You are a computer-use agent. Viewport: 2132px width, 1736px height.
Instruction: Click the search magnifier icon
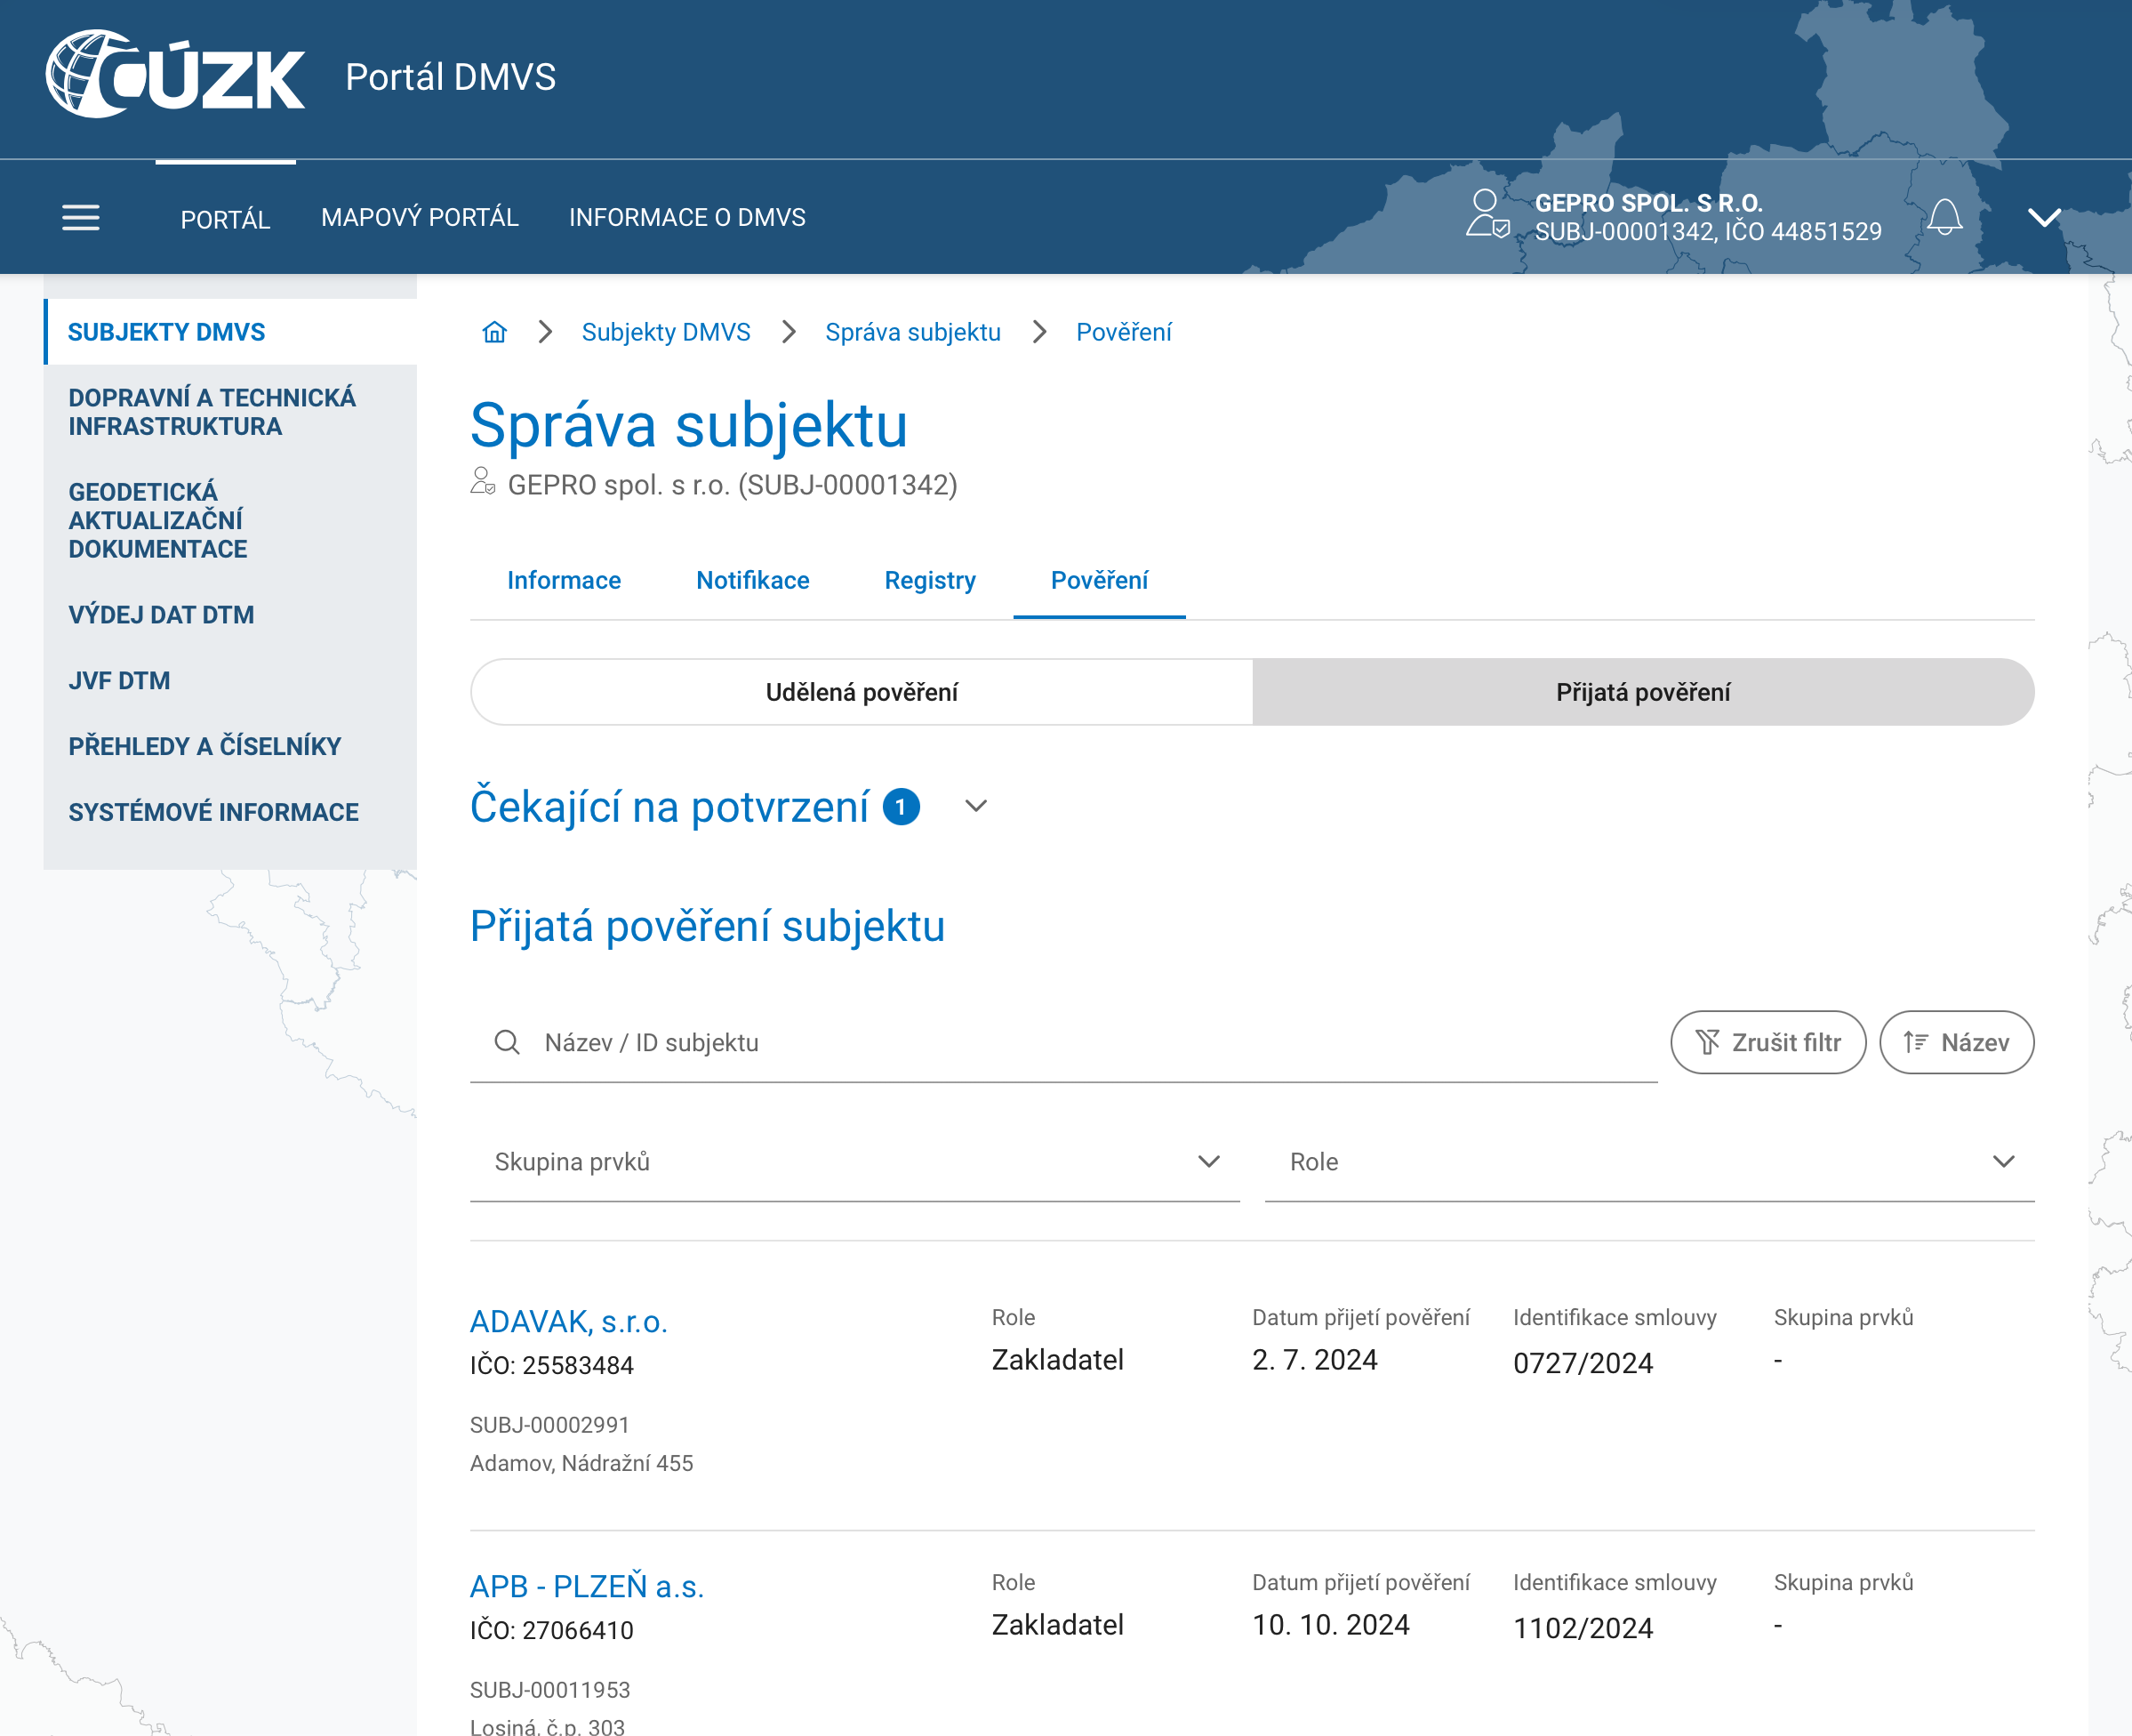pos(507,1042)
